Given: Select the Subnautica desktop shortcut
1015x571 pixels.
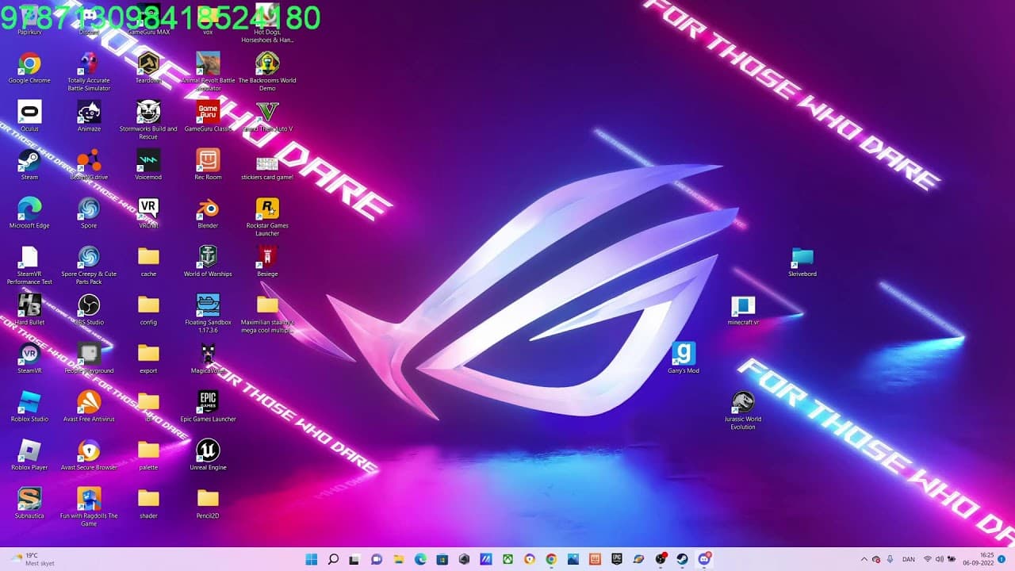Looking at the screenshot, I should pos(29,504).
